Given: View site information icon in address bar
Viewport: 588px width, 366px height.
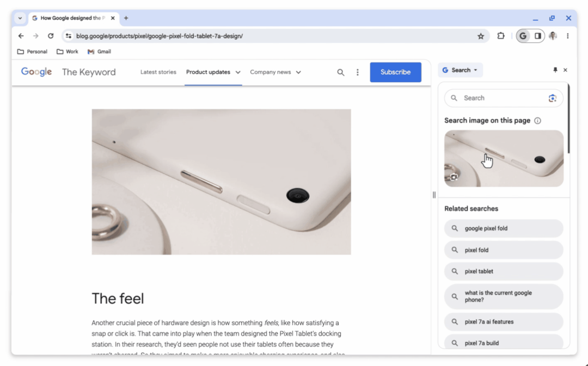Looking at the screenshot, I should coord(68,36).
